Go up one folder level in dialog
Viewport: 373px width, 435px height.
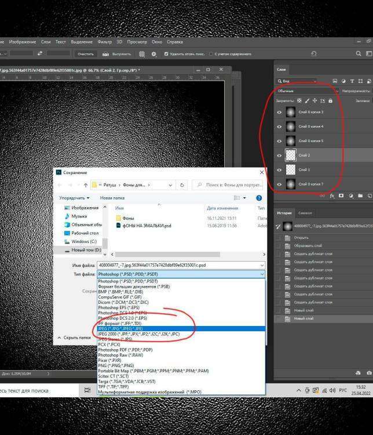[x=86, y=185]
